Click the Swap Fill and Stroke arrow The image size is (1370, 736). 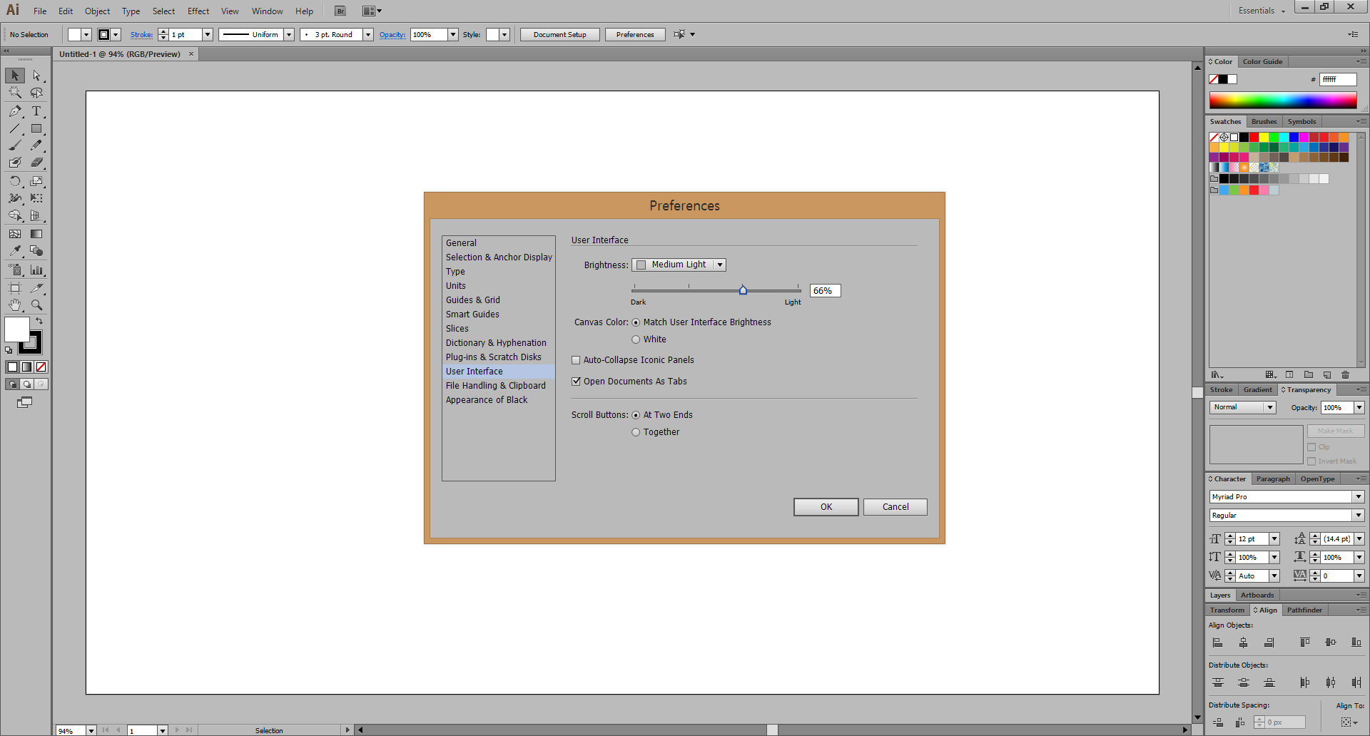(x=39, y=322)
